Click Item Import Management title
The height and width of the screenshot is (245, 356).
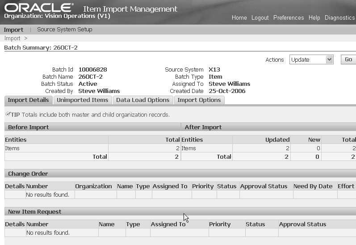(130, 9)
